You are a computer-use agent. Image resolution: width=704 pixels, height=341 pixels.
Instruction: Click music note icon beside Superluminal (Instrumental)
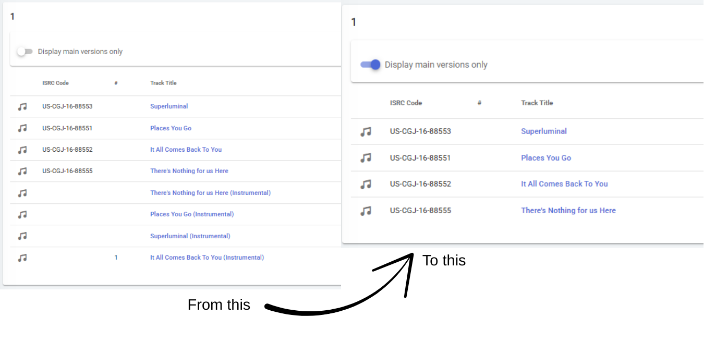click(x=22, y=236)
